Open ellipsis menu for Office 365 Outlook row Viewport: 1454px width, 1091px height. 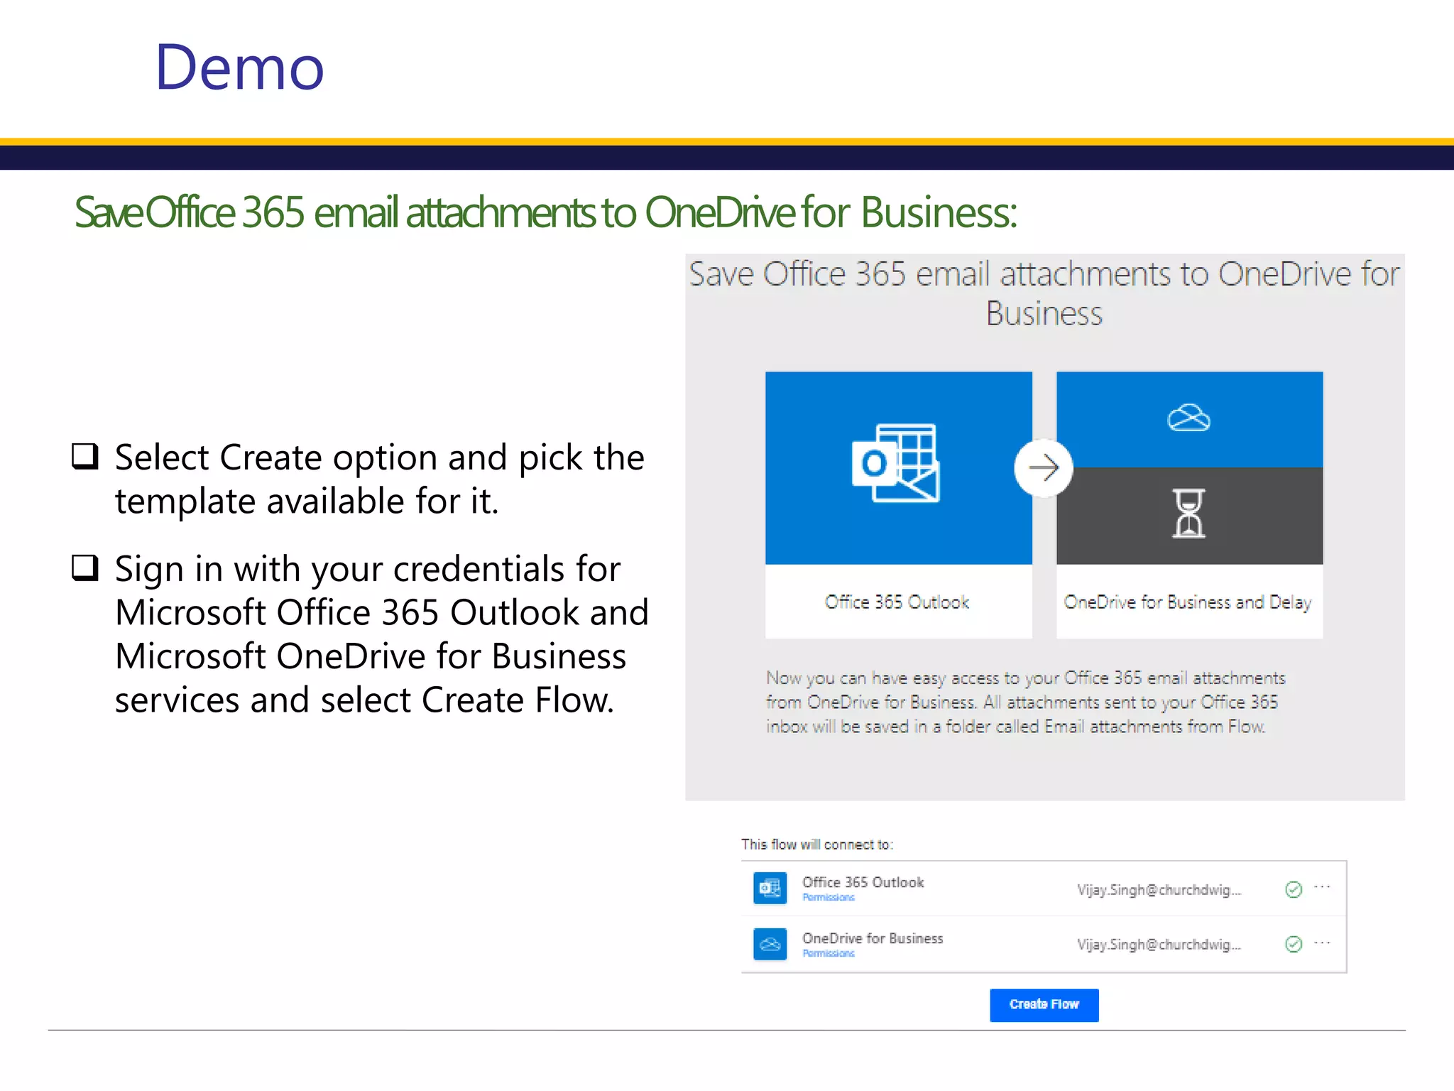1322,887
